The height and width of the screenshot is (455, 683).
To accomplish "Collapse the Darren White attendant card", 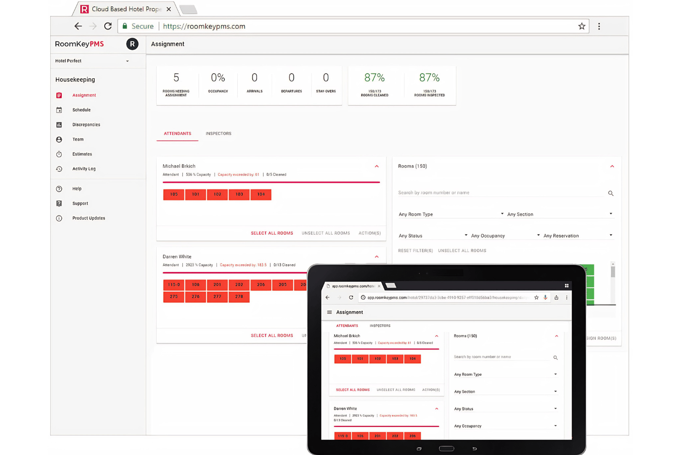I will 377,257.
